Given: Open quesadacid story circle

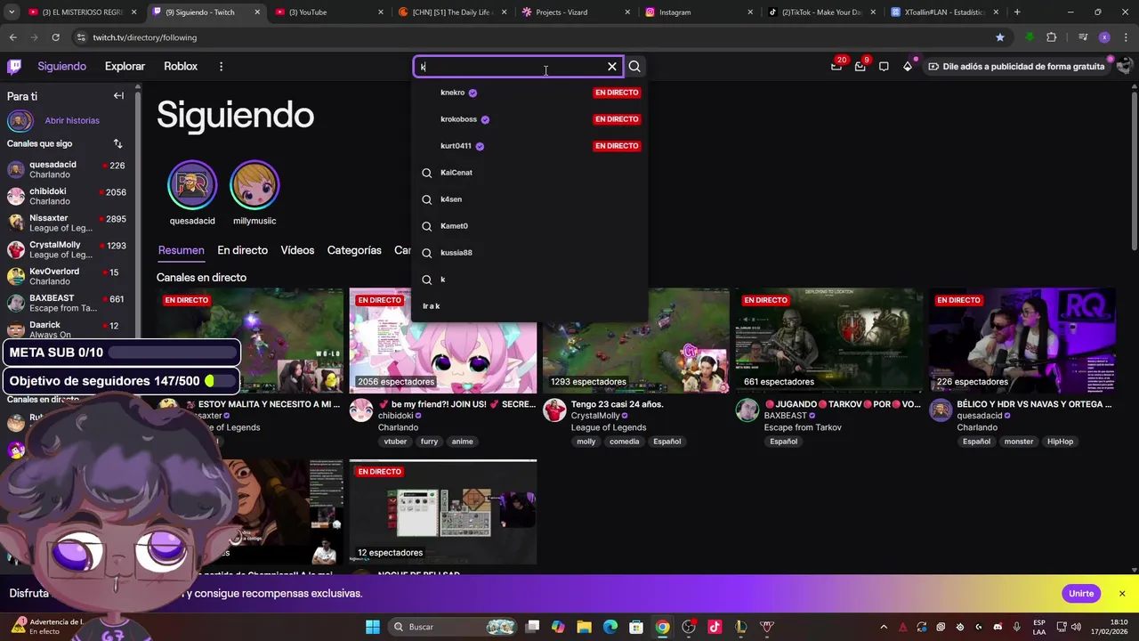Looking at the screenshot, I should point(192,185).
